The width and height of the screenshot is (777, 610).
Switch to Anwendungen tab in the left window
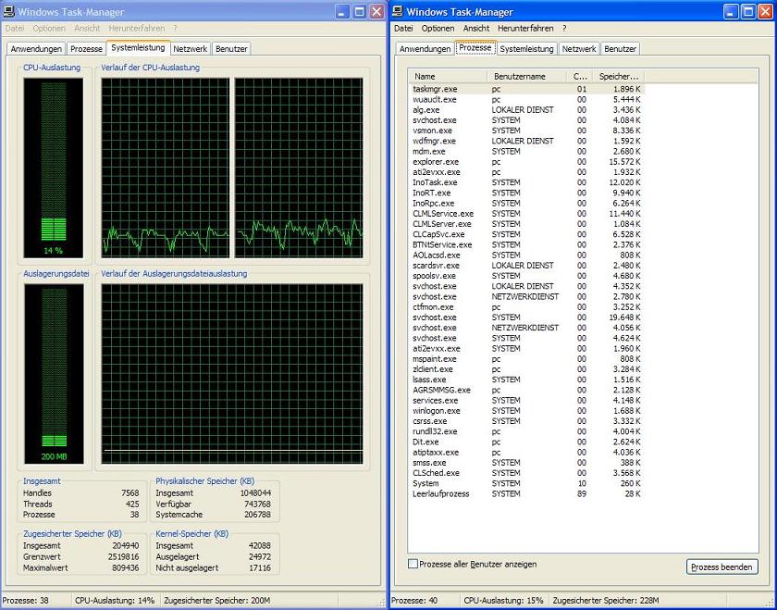coord(36,49)
